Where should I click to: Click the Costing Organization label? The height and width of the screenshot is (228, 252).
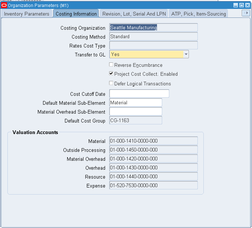(x=83, y=28)
